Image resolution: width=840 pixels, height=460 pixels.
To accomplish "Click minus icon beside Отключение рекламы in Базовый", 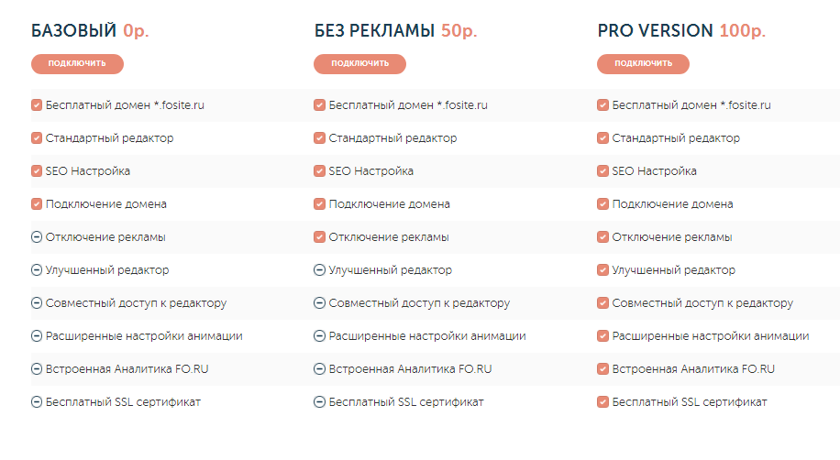I will tap(37, 237).
